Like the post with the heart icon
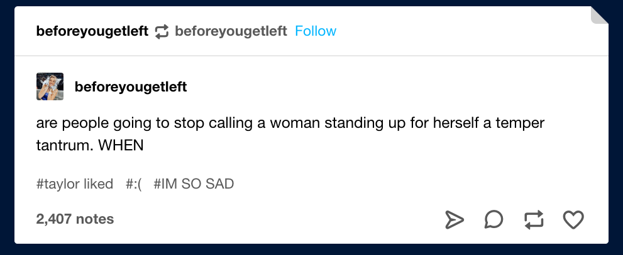623x255 pixels. click(x=574, y=219)
